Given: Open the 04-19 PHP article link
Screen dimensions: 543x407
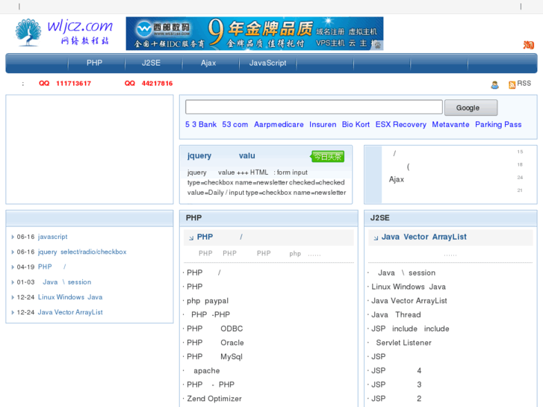Looking at the screenshot, I should [52, 267].
